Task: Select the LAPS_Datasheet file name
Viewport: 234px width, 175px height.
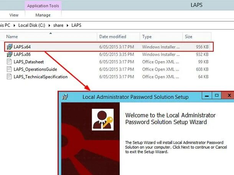Action: 29,62
